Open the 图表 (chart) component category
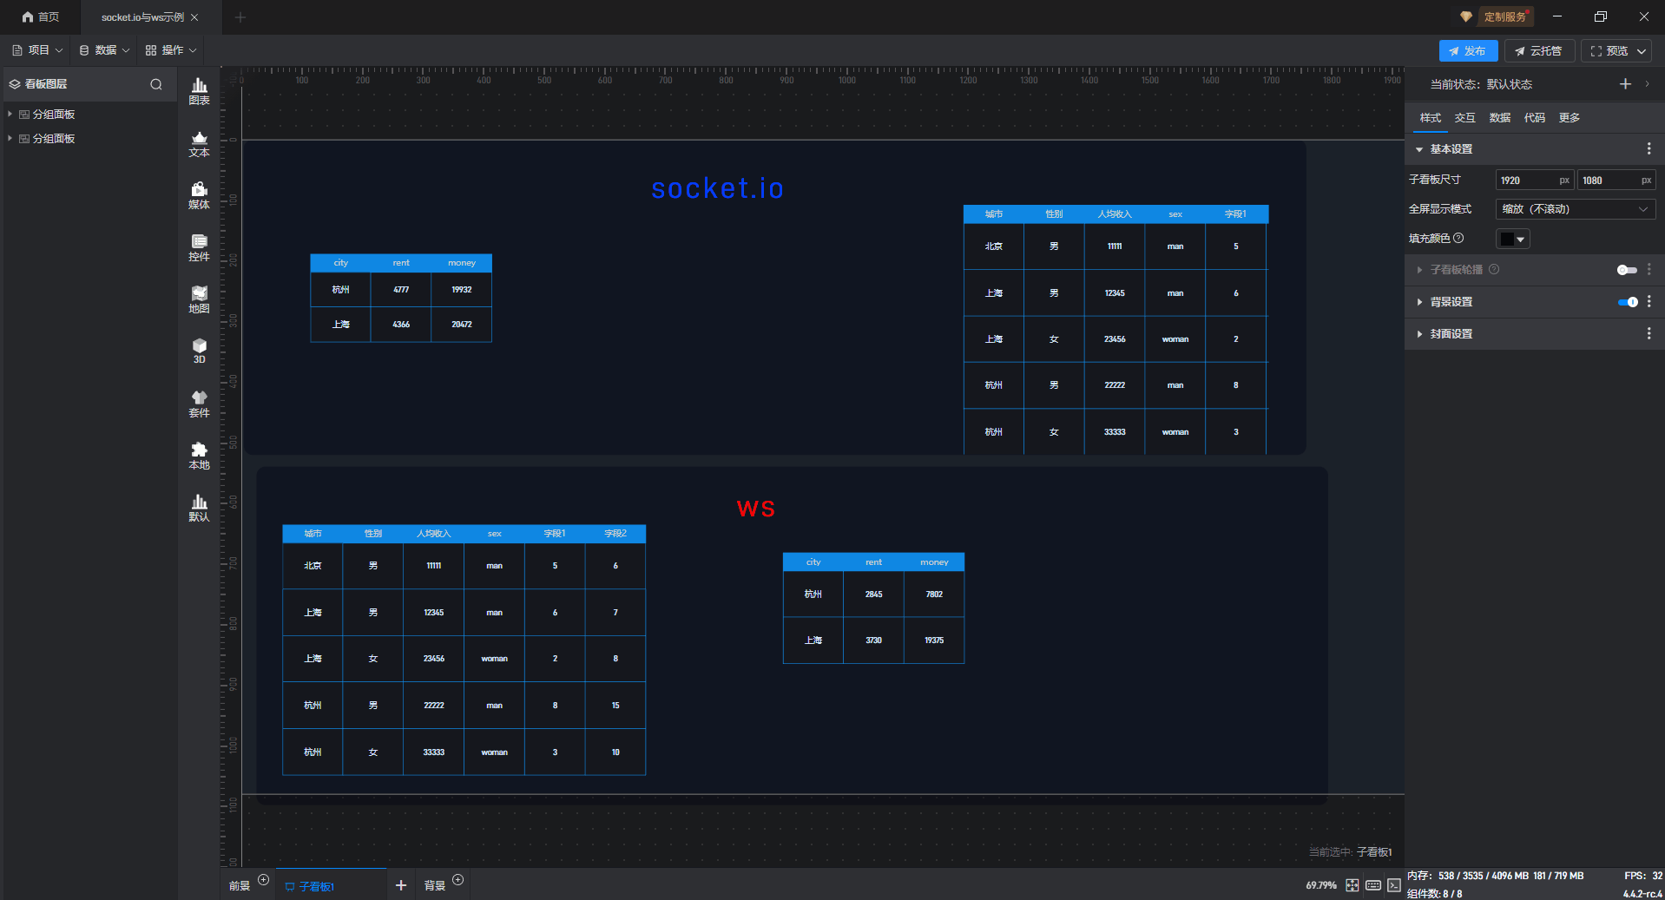The image size is (1665, 900). tap(199, 90)
